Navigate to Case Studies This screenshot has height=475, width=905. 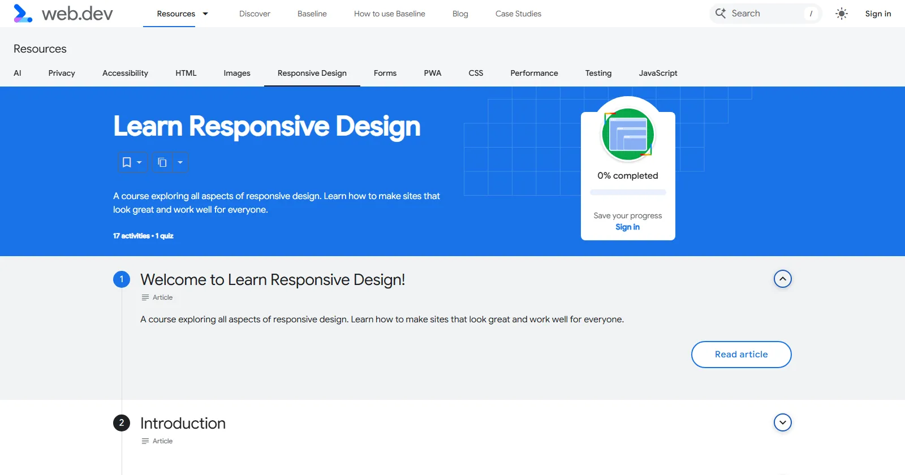point(518,14)
